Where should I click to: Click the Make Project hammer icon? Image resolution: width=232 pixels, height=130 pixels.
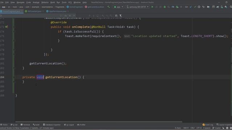point(109,7)
